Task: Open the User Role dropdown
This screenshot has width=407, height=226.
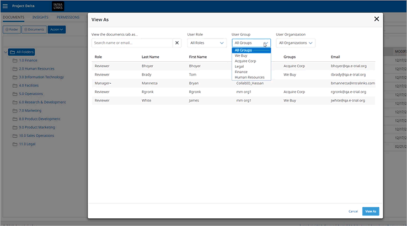Action: click(207, 42)
